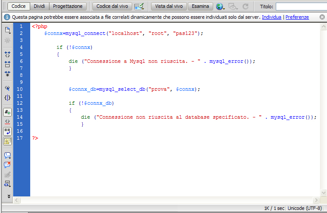This screenshot has width=327, height=213.
Task: Click the horizontal scrollbar right arrow
Action: [x=316, y=200]
